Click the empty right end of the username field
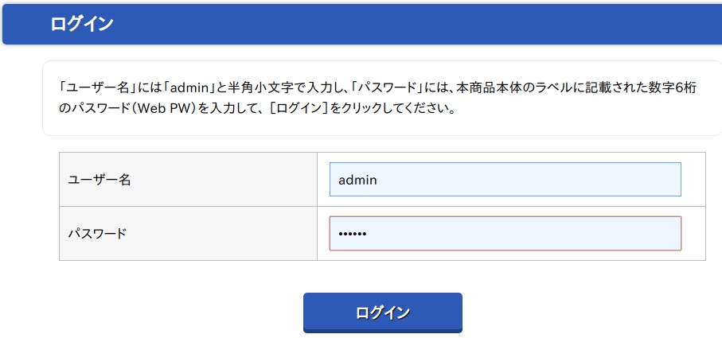This screenshot has width=722, height=338. tap(637, 180)
